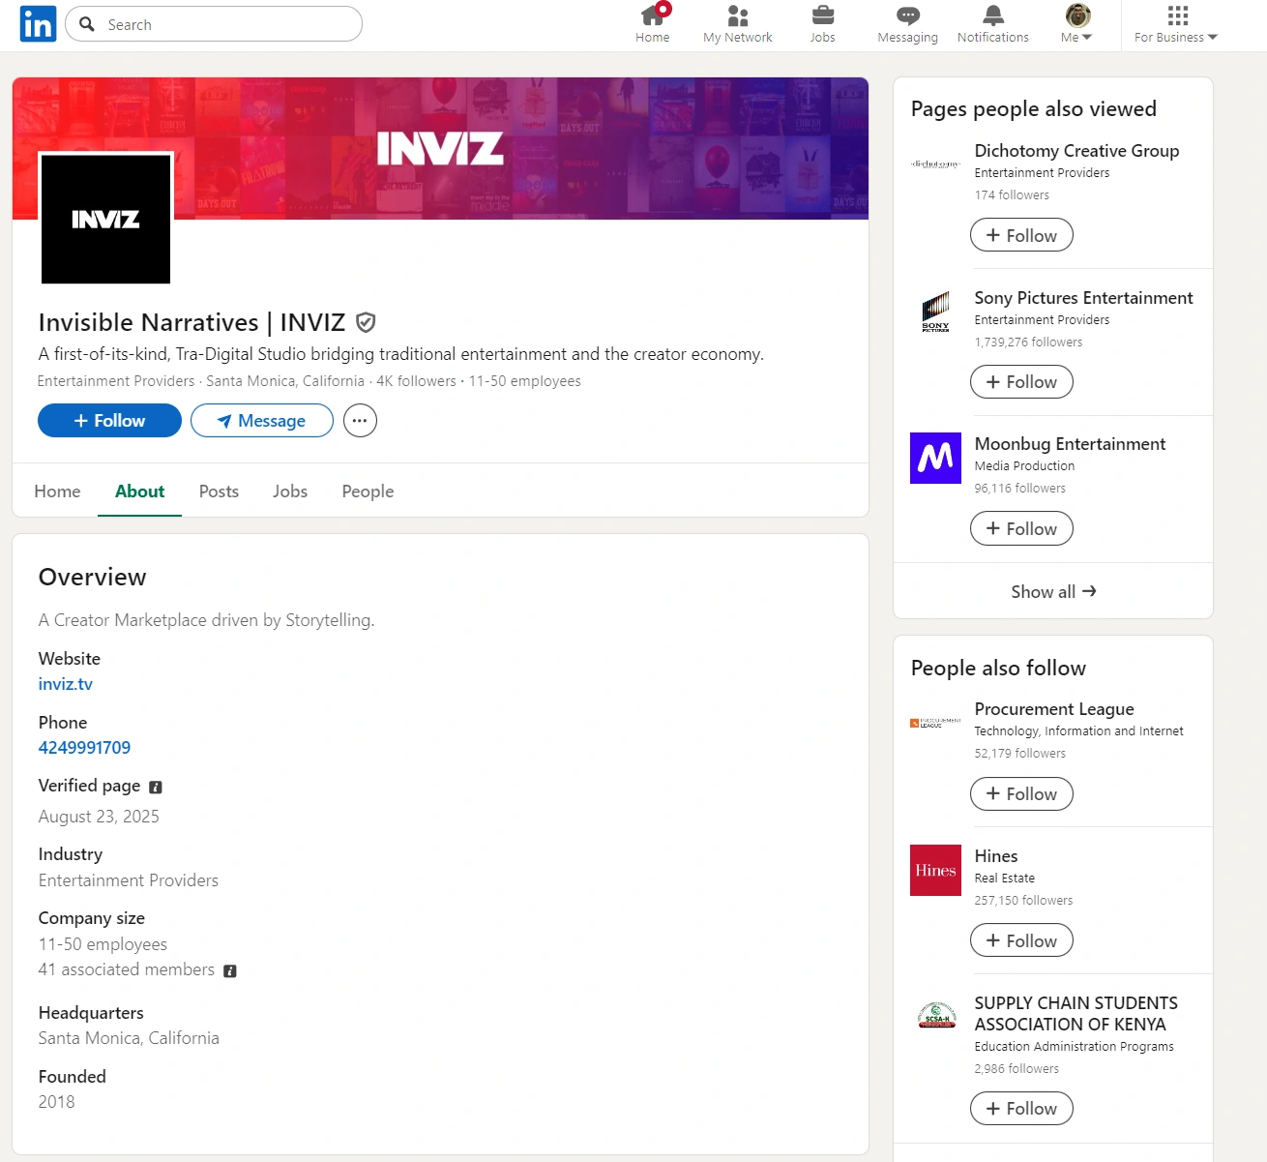
Task: Open the Hines logo
Action: [935, 870]
